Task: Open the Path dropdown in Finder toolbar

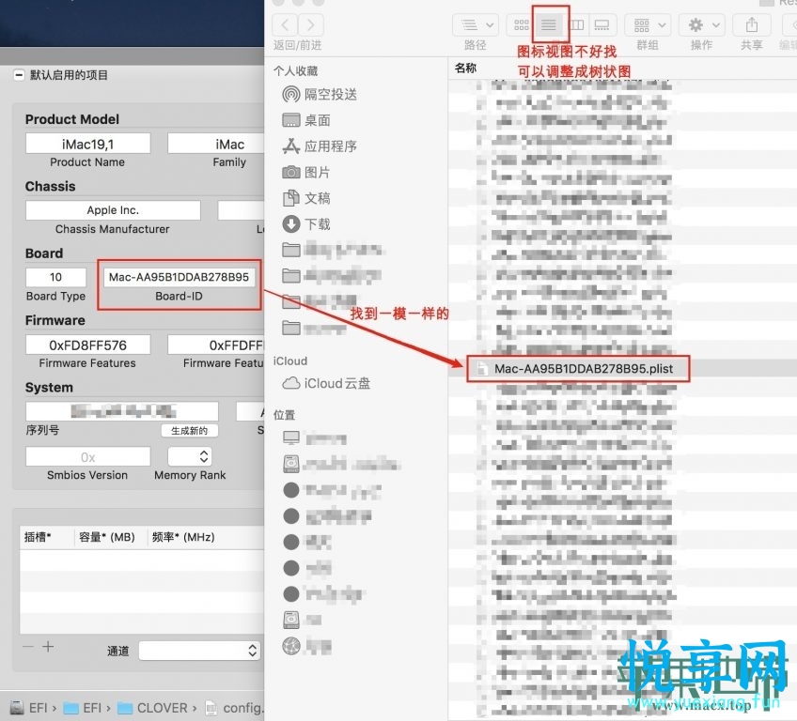Action: (x=476, y=25)
